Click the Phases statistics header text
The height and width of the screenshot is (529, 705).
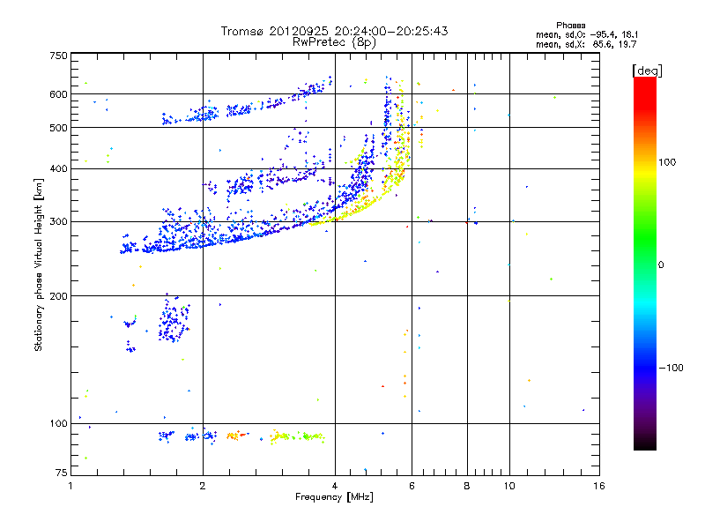pos(570,26)
